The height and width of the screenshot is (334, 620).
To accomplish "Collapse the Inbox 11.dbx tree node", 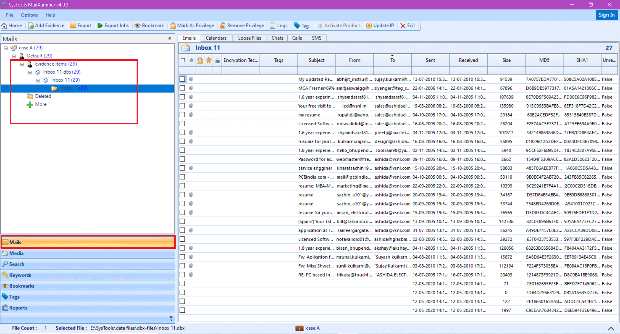I will 30,72.
